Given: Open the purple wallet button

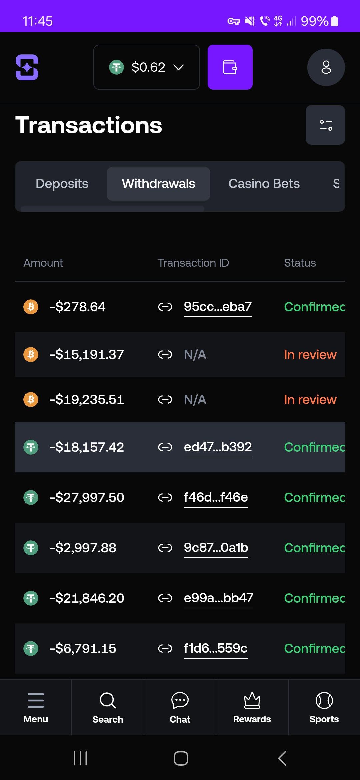Looking at the screenshot, I should (x=230, y=67).
